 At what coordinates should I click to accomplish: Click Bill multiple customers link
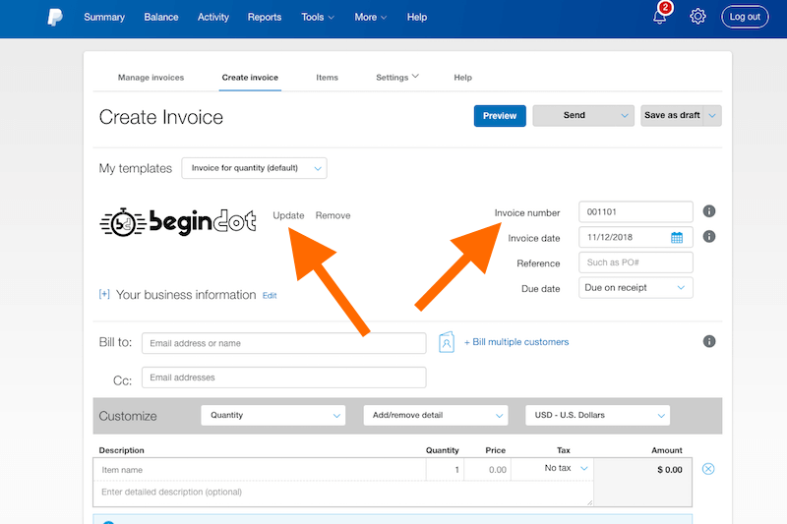coord(516,342)
